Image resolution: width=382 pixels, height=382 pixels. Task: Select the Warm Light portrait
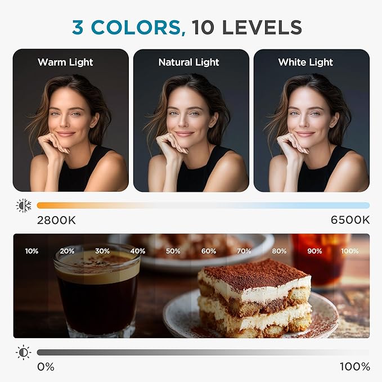(71, 120)
